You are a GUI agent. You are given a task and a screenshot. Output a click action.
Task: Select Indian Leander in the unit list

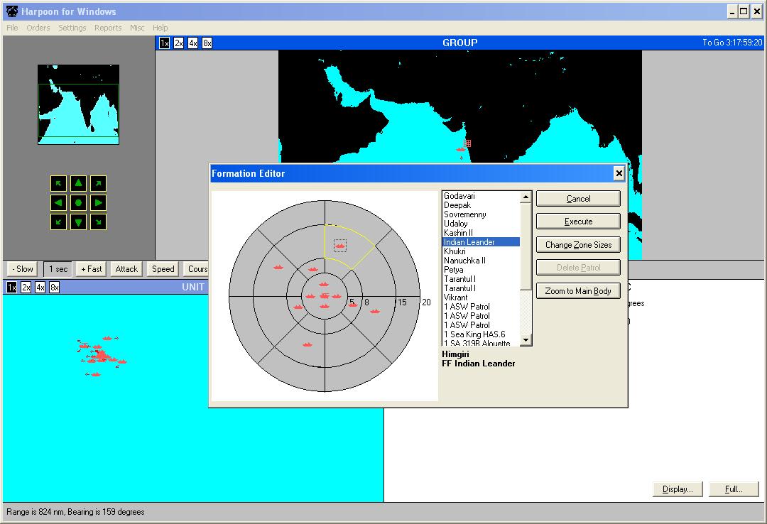[x=481, y=242]
